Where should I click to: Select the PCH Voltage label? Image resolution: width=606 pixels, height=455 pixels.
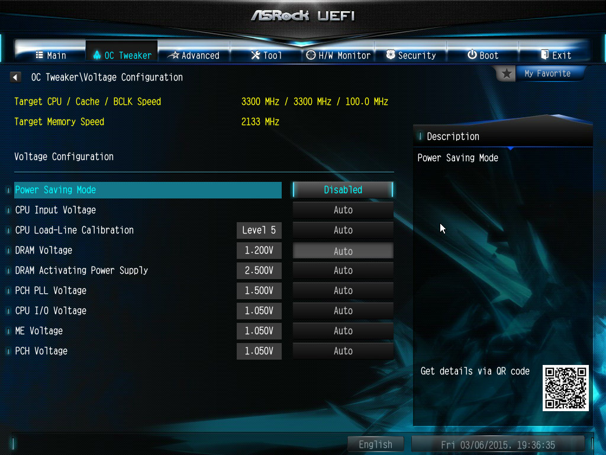tap(41, 351)
